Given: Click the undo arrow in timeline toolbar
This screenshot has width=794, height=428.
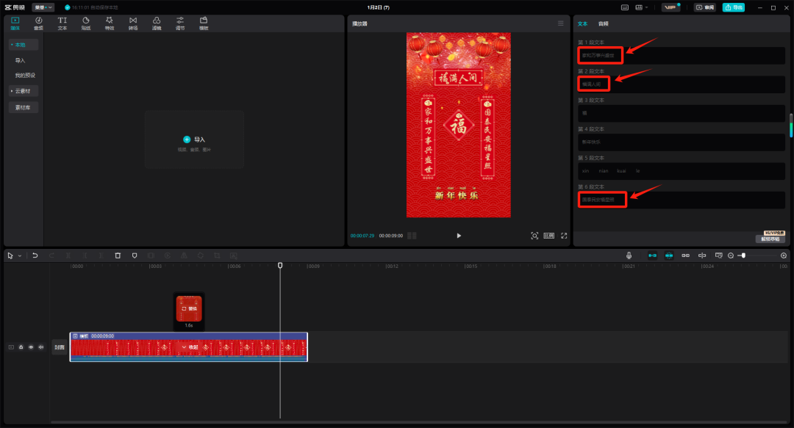Looking at the screenshot, I should (x=35, y=255).
